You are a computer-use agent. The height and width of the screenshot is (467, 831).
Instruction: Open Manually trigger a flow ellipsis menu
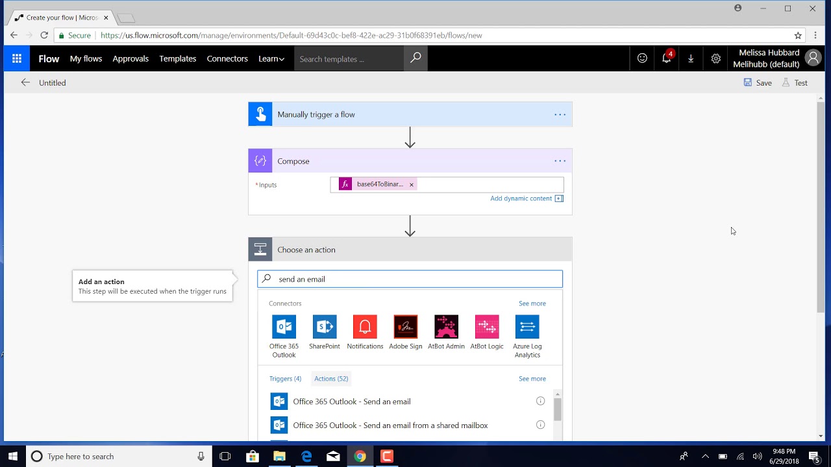[560, 114]
